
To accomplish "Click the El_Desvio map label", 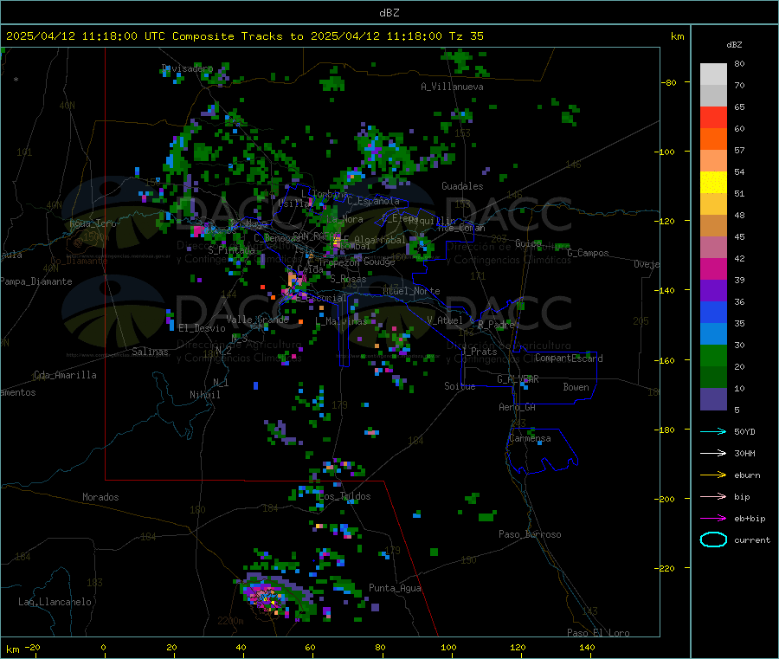I will [203, 328].
